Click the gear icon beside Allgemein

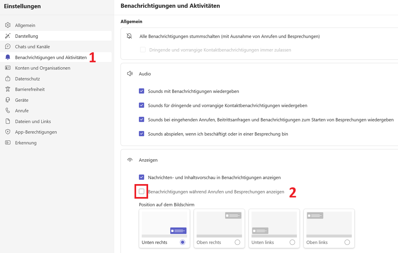[8, 25]
